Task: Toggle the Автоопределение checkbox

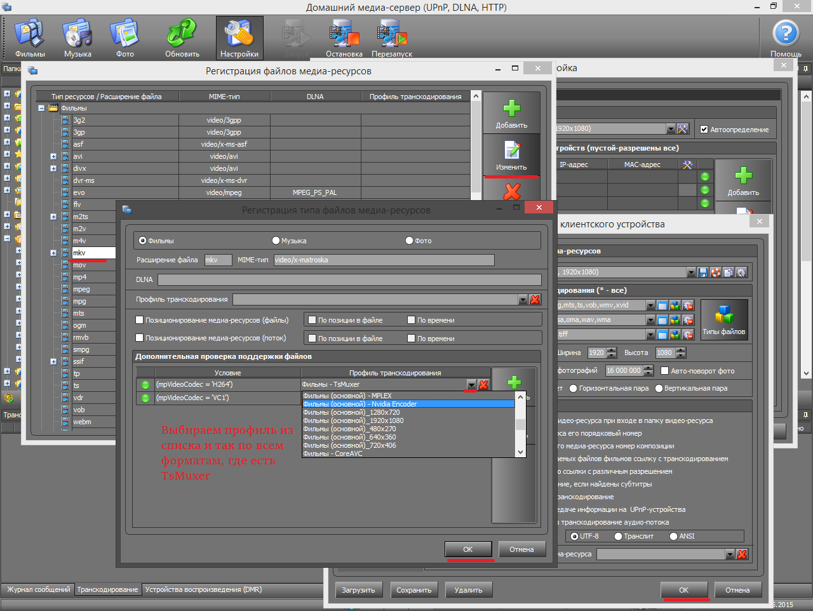Action: tap(704, 130)
